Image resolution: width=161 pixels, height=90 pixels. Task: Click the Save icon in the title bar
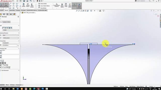pos(24,1)
